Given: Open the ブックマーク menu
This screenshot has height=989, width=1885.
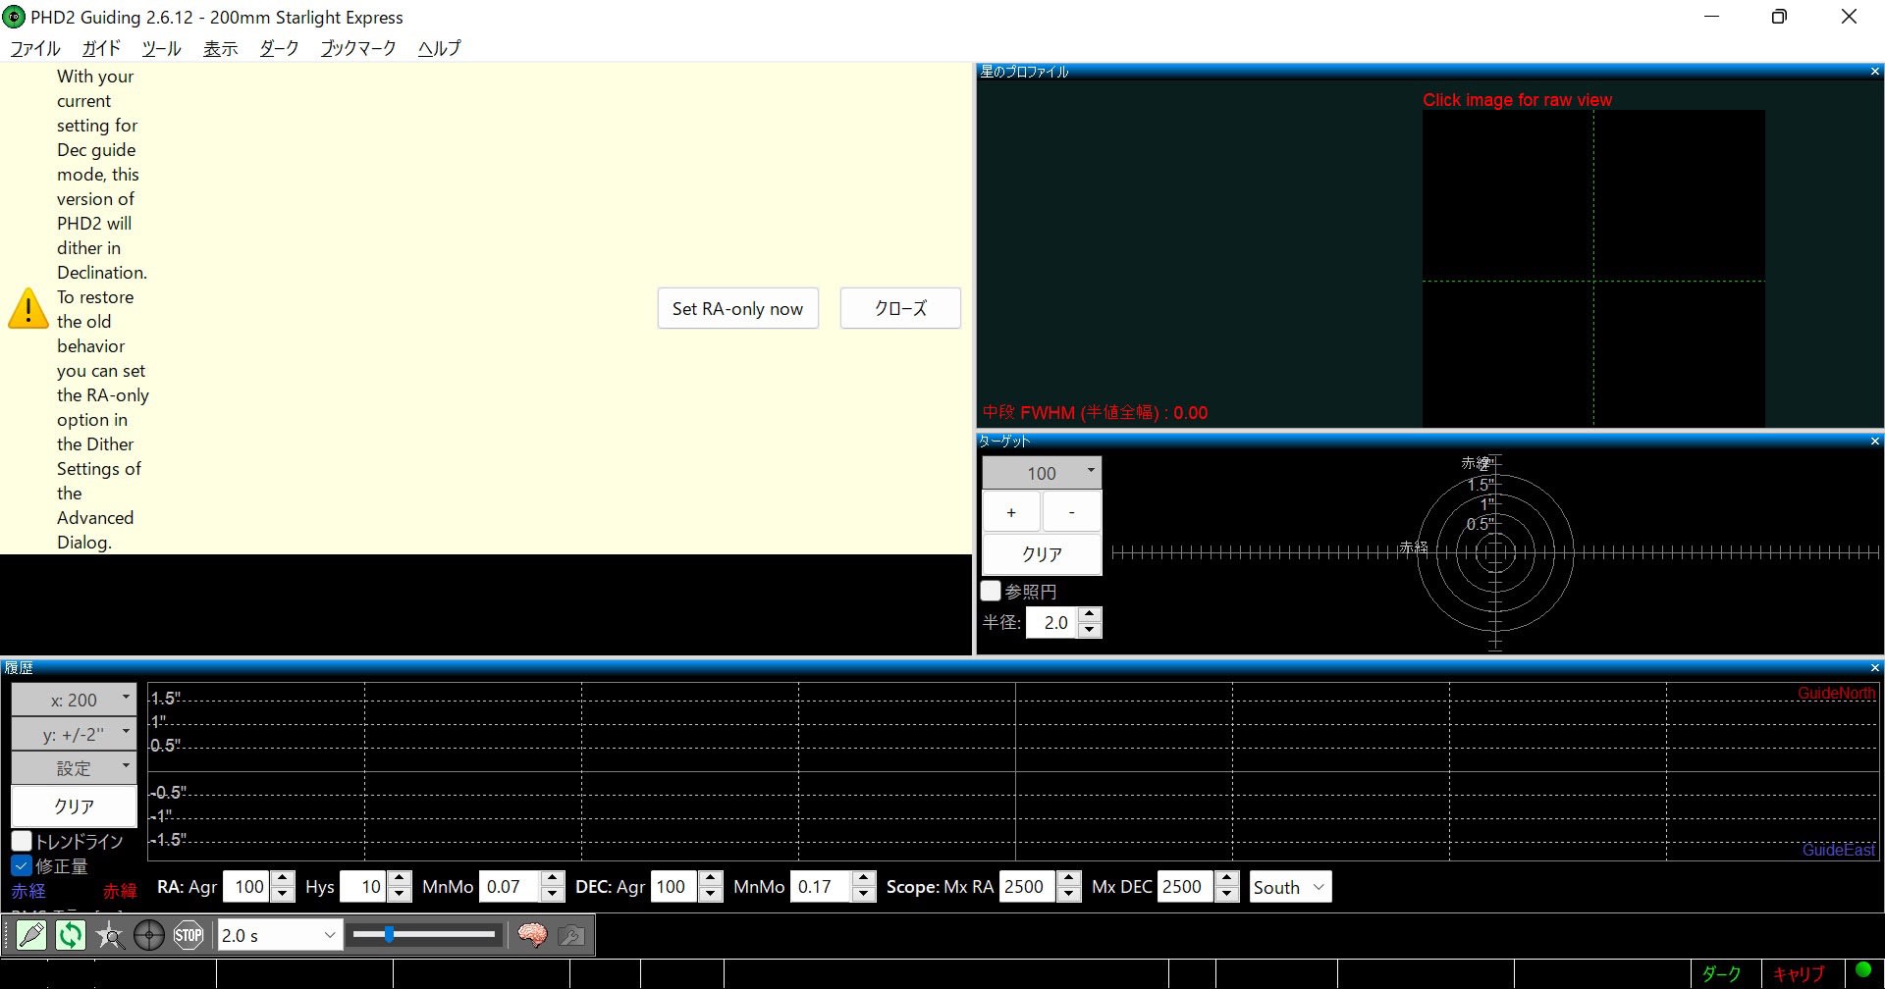Looking at the screenshot, I should 358,48.
